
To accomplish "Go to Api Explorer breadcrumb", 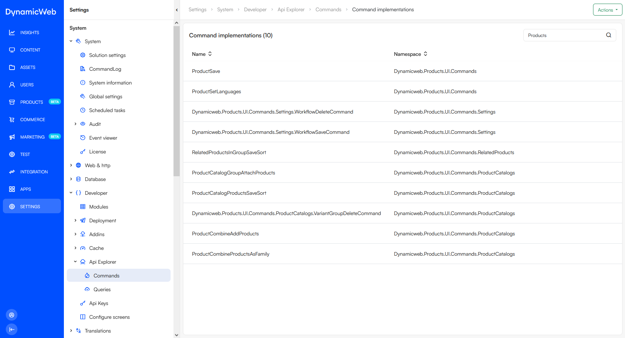I will [291, 10].
